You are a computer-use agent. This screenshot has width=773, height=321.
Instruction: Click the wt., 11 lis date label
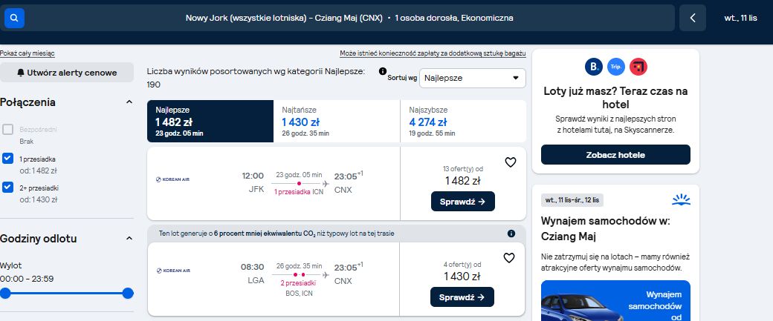point(740,19)
